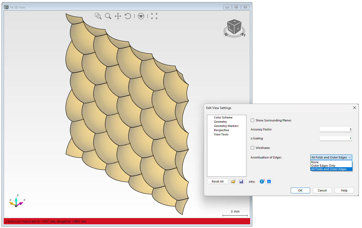Select the pan move tool
The width and height of the screenshot is (362, 228).
click(x=118, y=16)
